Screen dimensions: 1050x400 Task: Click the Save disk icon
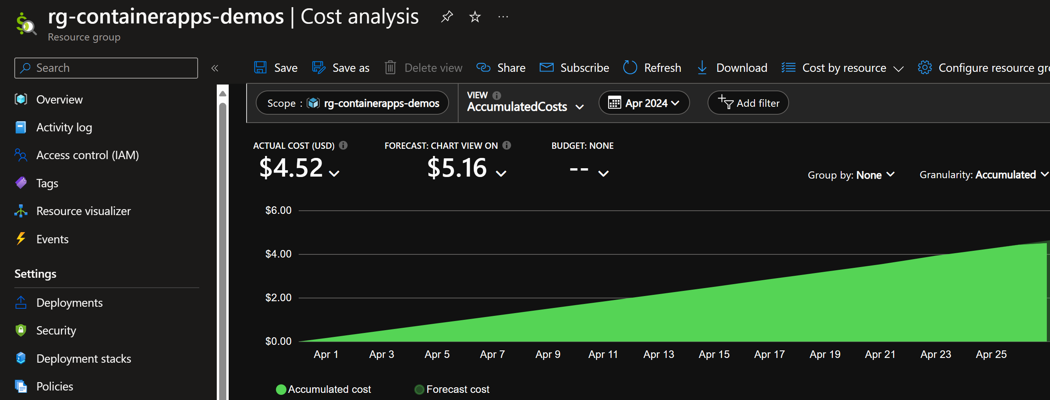[x=261, y=67]
